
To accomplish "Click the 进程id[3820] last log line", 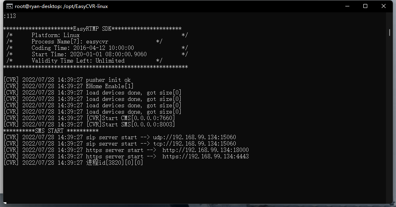I will [x=114, y=163].
